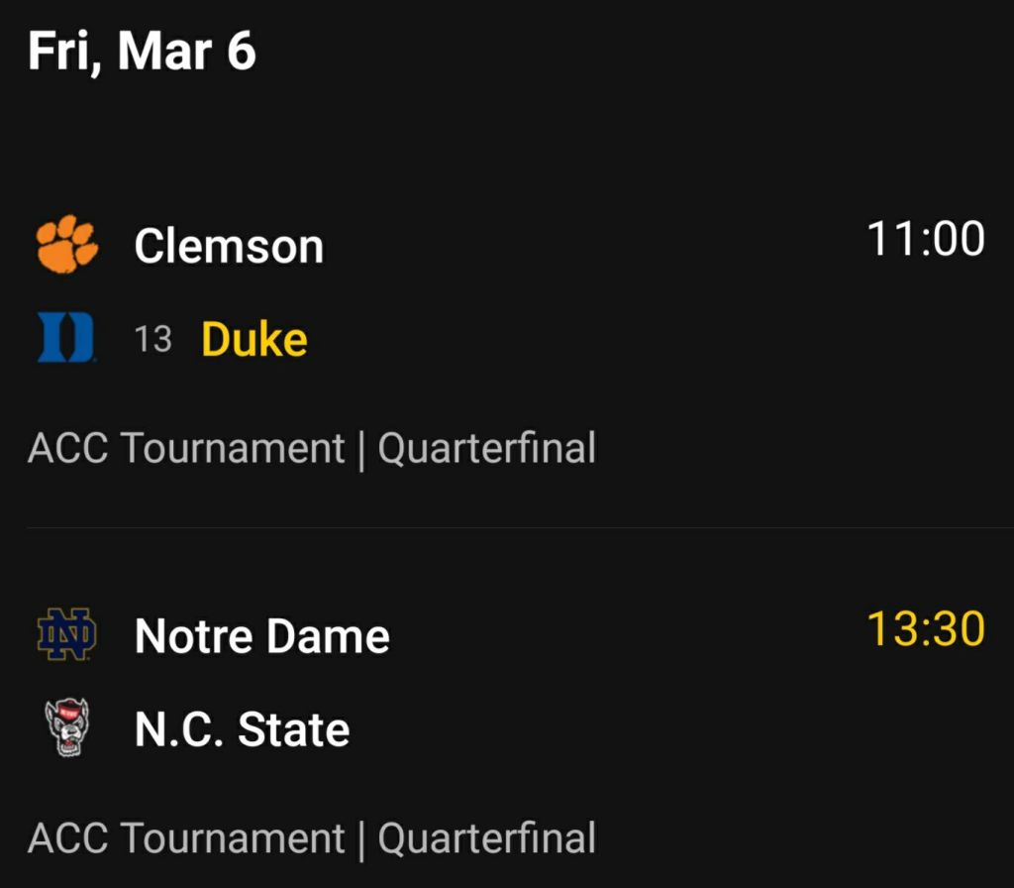The height and width of the screenshot is (888, 1014).
Task: Click Duke's number 13 ranking
Action: pos(152,340)
